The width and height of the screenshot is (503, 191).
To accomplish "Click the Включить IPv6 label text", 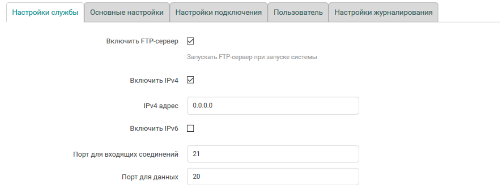I will (x=154, y=128).
